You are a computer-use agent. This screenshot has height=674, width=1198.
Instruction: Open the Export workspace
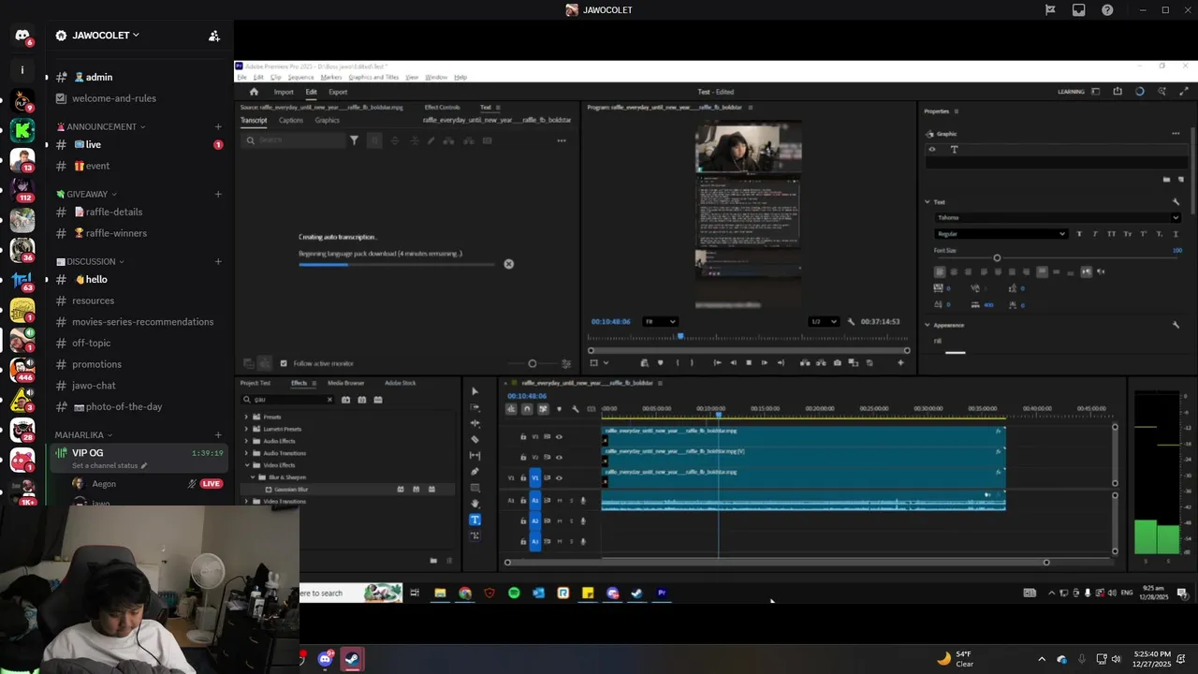point(338,92)
